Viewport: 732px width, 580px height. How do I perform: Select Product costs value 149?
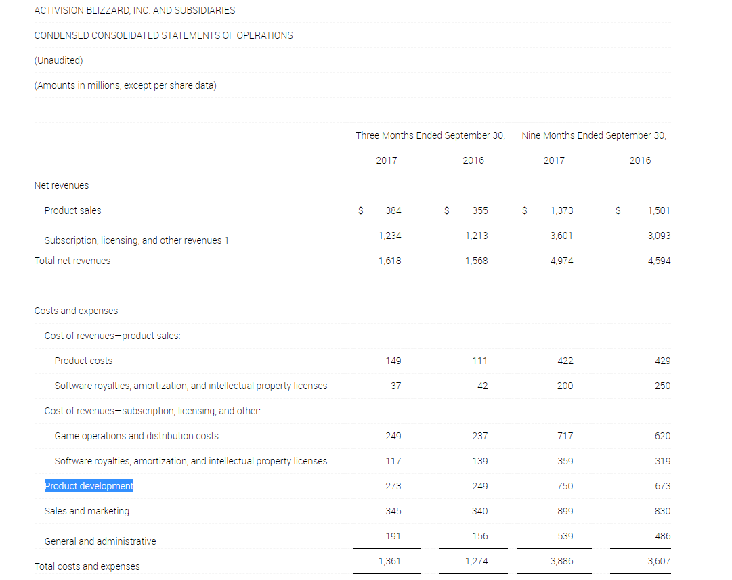pos(393,361)
